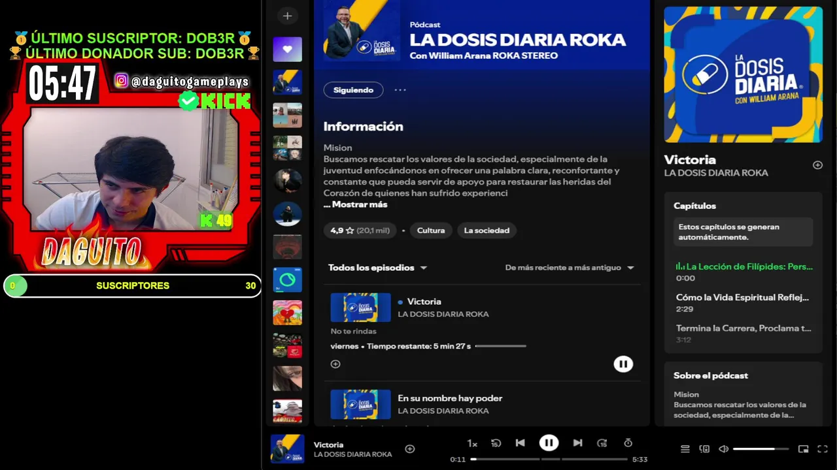Open LA DOSIS DIARIA ROKA in player bar
Image resolution: width=837 pixels, height=470 pixels.
[352, 454]
